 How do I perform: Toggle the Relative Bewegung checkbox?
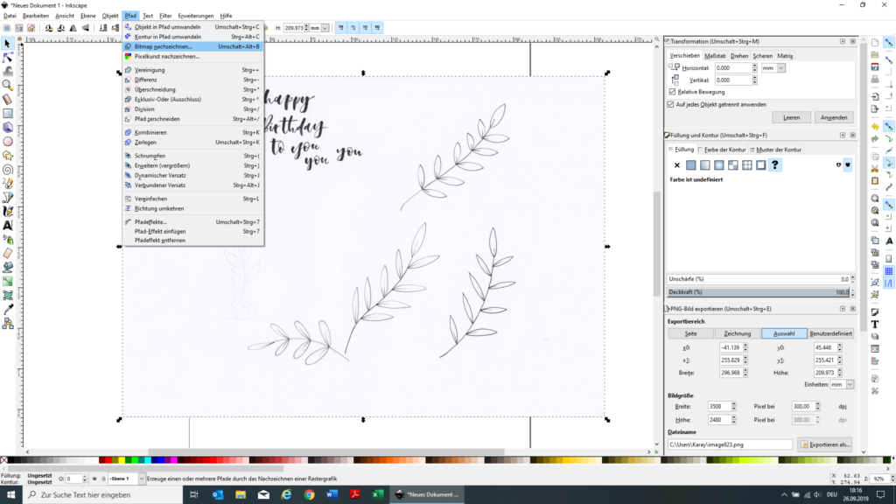[672, 91]
